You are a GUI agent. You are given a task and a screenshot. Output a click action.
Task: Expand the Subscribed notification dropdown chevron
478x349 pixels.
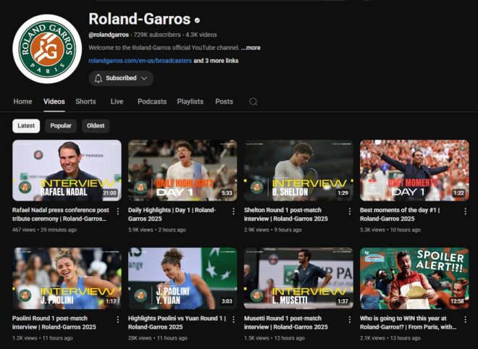coord(144,78)
